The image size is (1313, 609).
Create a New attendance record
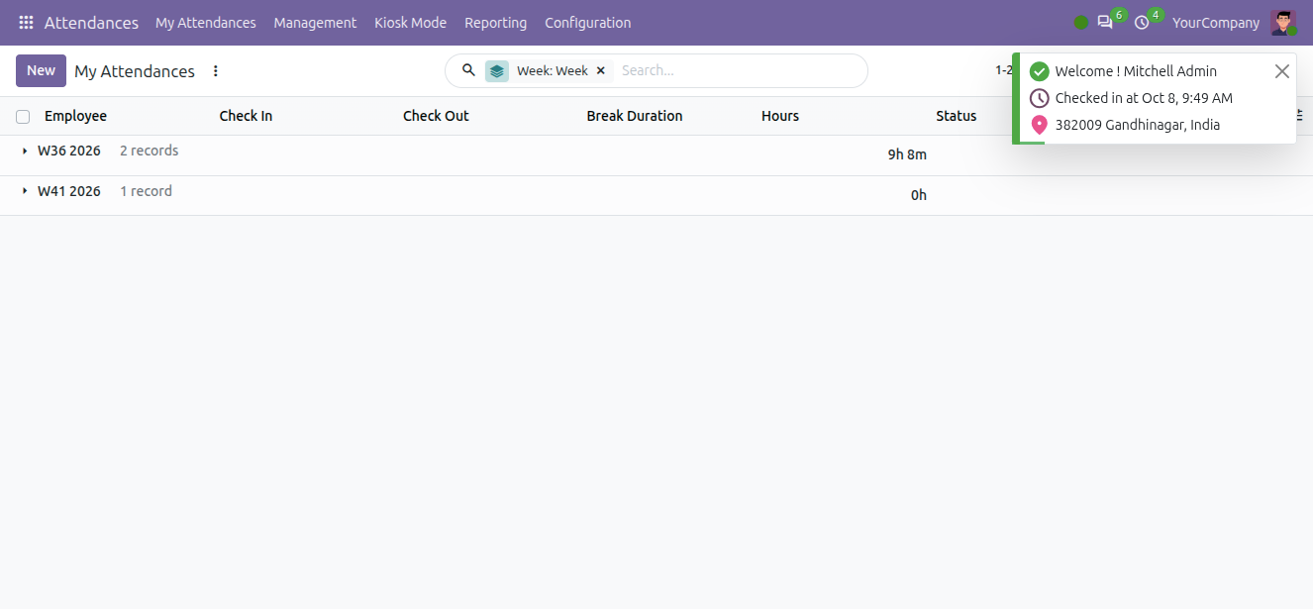42,70
